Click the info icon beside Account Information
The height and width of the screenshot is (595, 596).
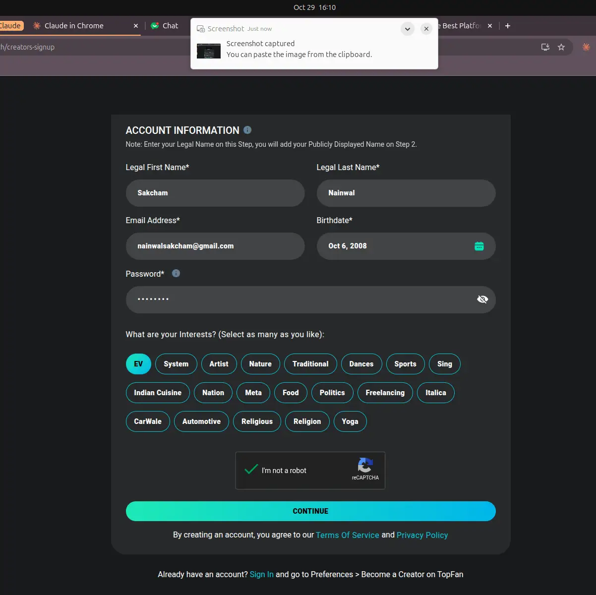[x=247, y=130]
